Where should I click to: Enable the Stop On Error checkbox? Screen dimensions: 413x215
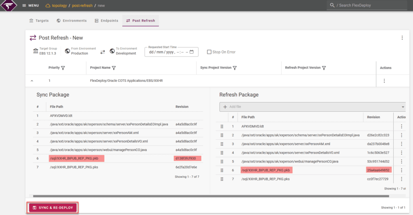209,52
